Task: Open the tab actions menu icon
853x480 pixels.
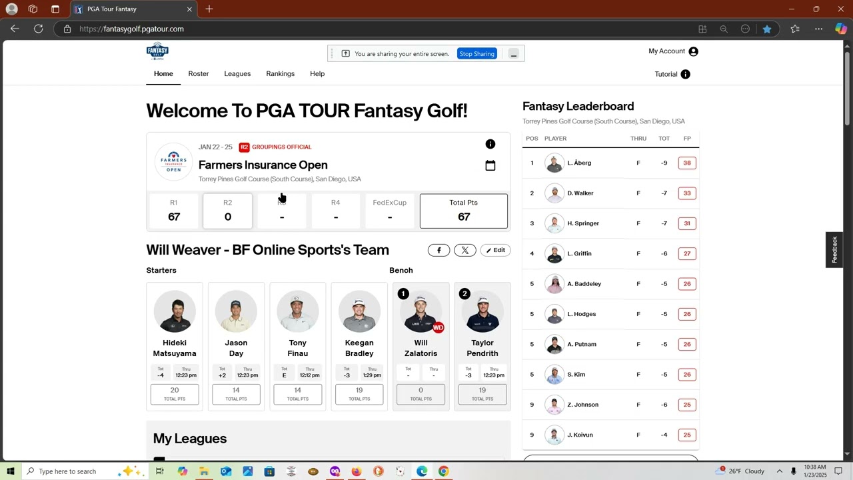Action: click(55, 9)
